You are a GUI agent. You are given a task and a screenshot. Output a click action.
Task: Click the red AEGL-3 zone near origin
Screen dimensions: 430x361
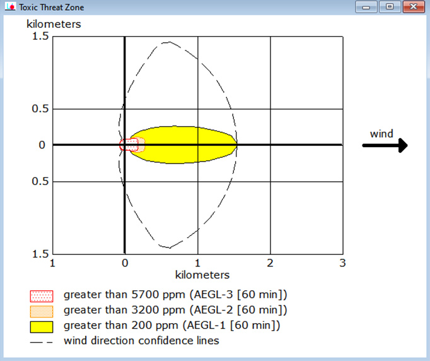pyautogui.click(x=129, y=145)
